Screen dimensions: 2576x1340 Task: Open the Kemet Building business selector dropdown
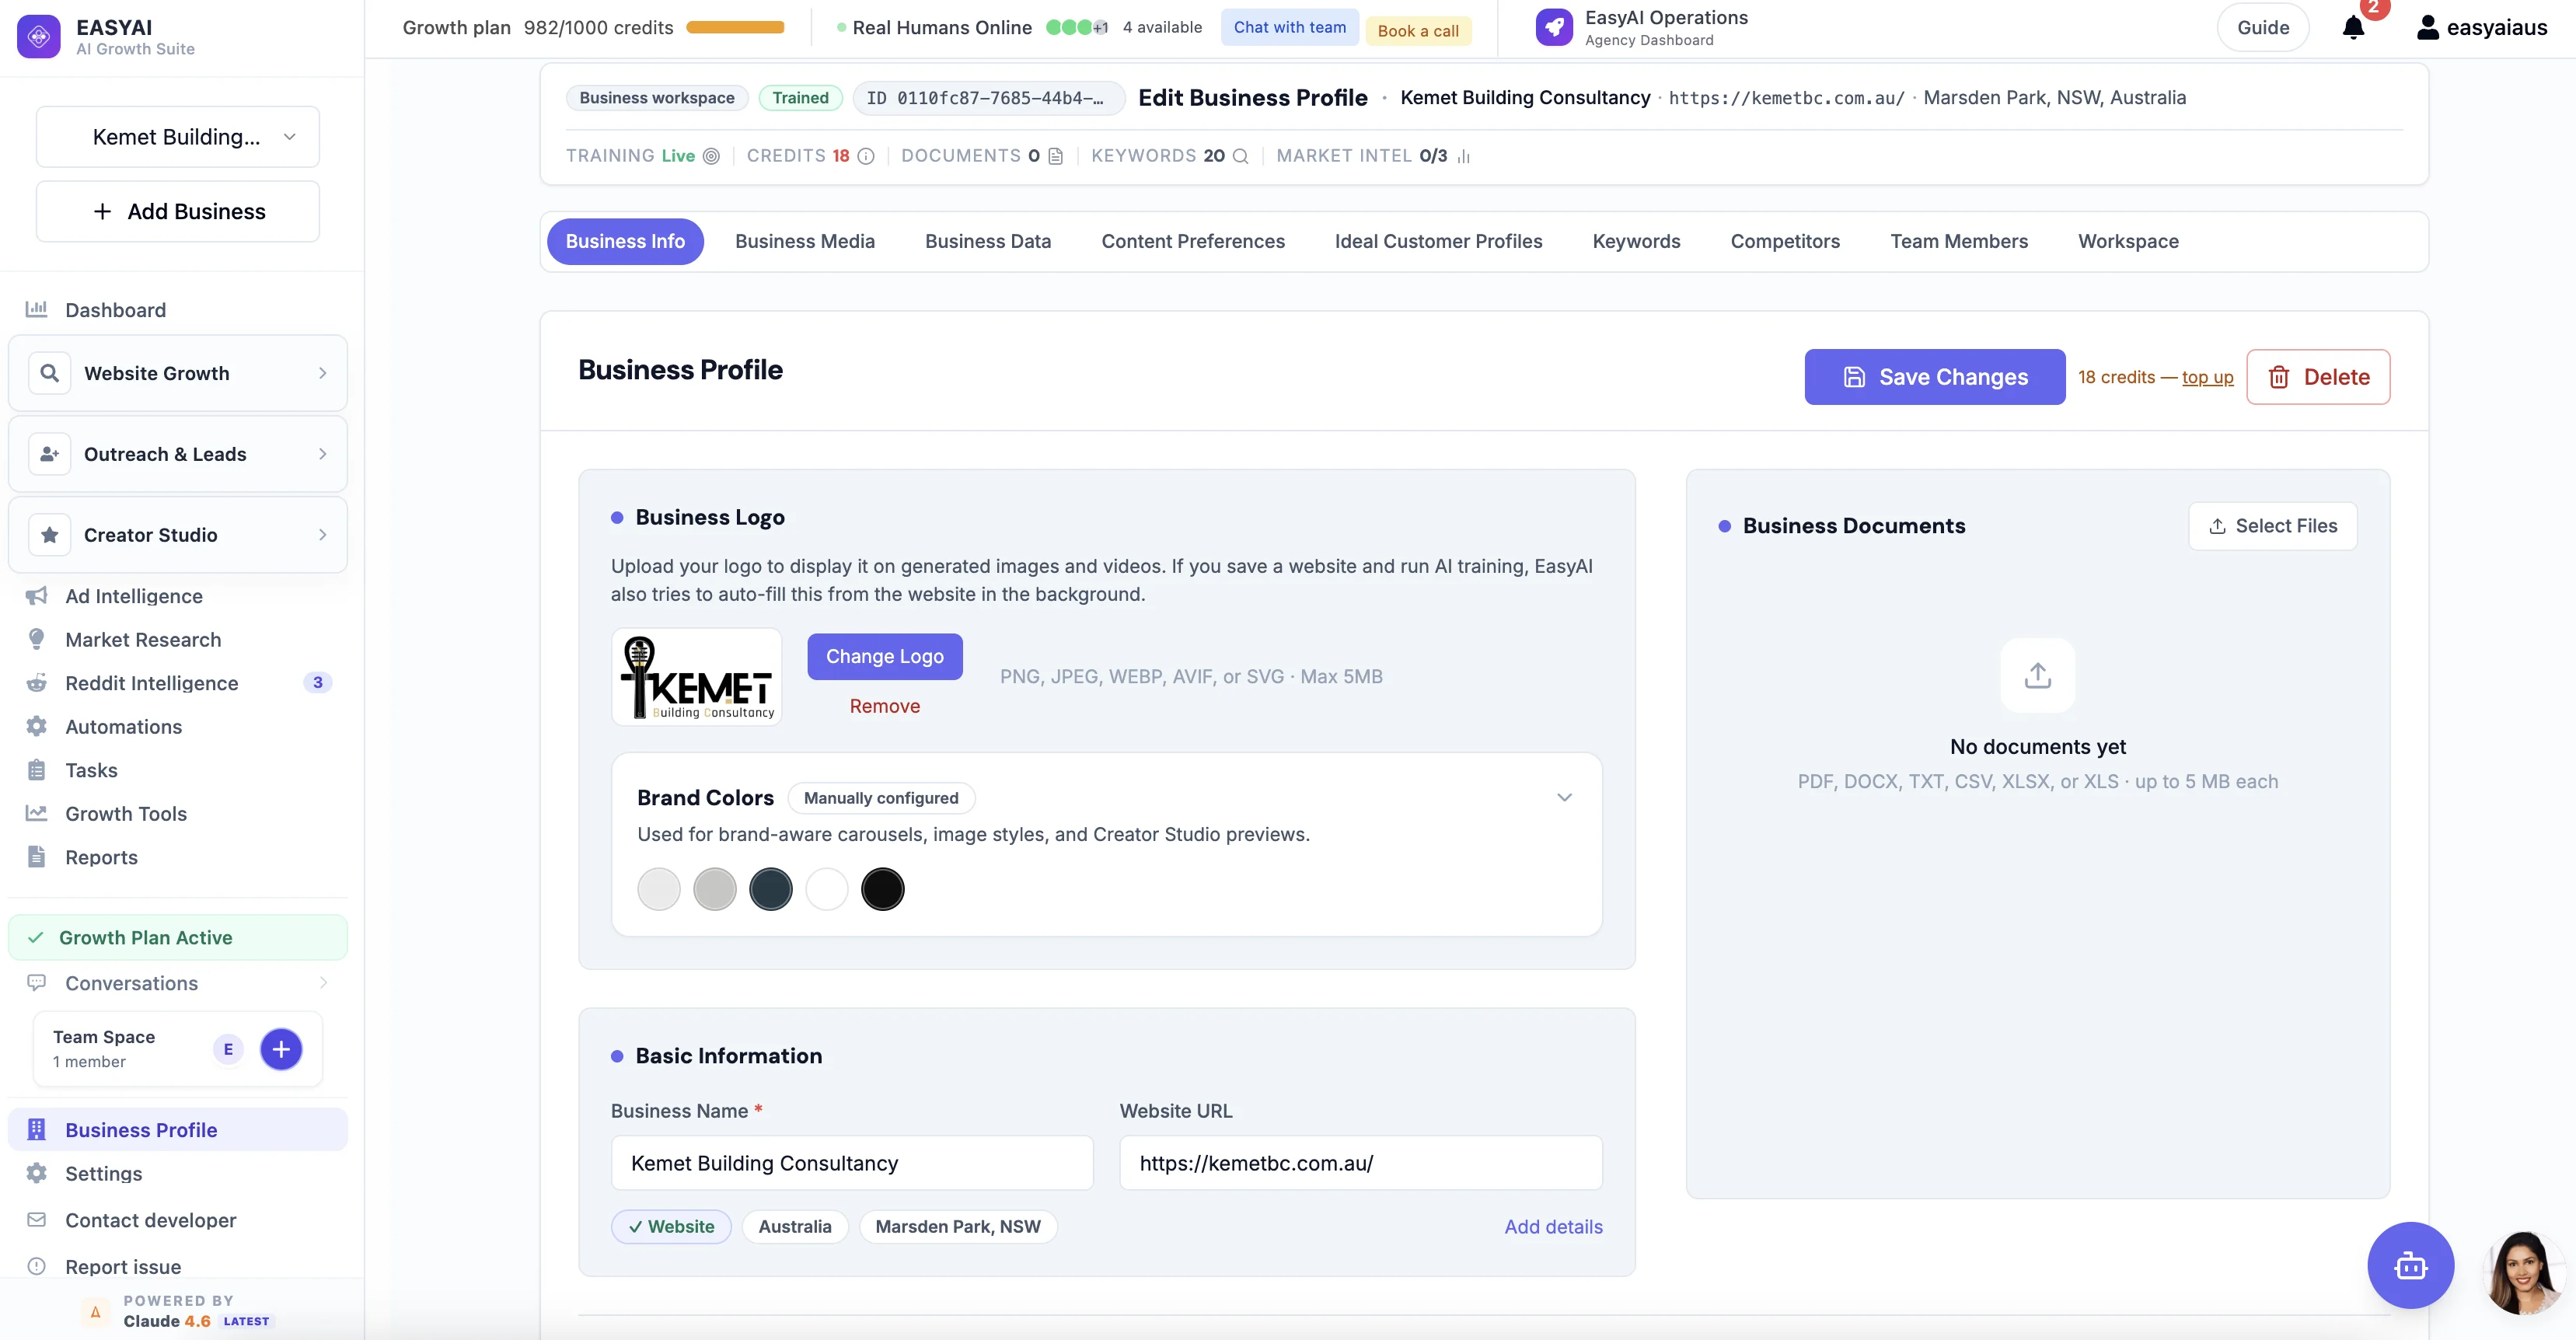[x=178, y=137]
